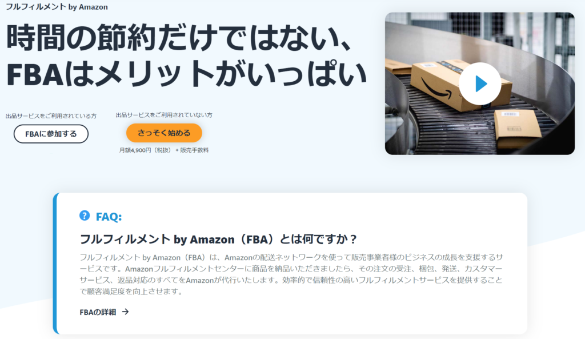The height and width of the screenshot is (339, 585).
Task: Click the 月額4,900円（税抜）price note
Action: tap(145, 150)
